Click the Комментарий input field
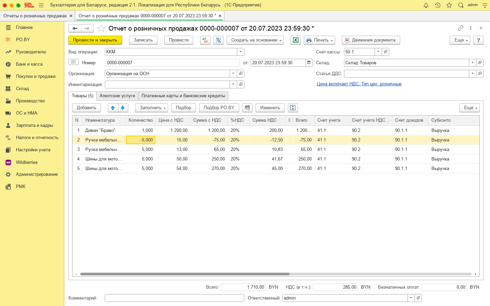Screen dimensions: 490x306 (x=174, y=298)
